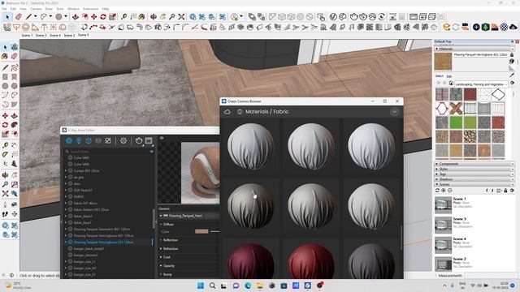Viewport: 520px width, 292px height.
Task: Expand the Components tray panel
Action: pyautogui.click(x=474, y=164)
